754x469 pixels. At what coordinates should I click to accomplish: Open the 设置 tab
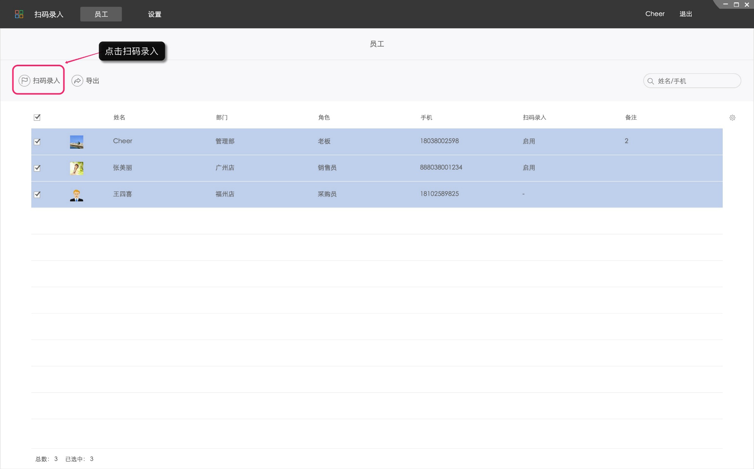tap(155, 14)
